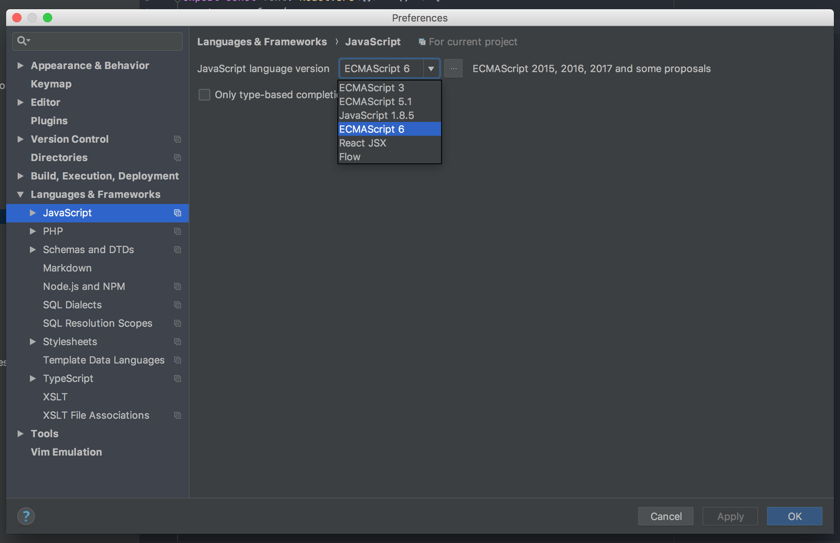Pick ECMAScript 5.1 from the version list

376,101
